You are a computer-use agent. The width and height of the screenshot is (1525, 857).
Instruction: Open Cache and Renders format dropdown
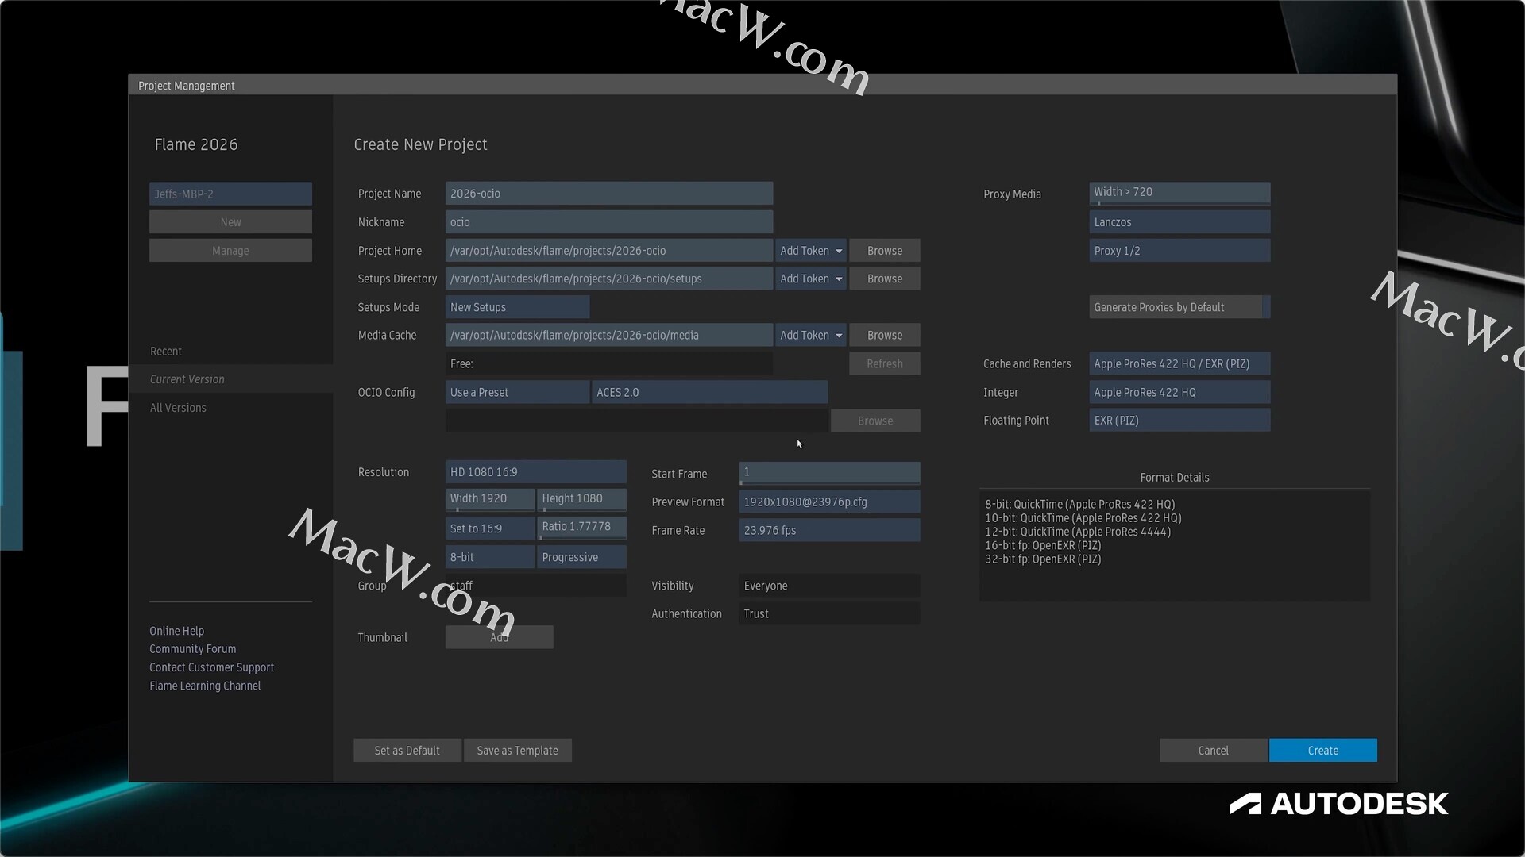click(x=1179, y=363)
